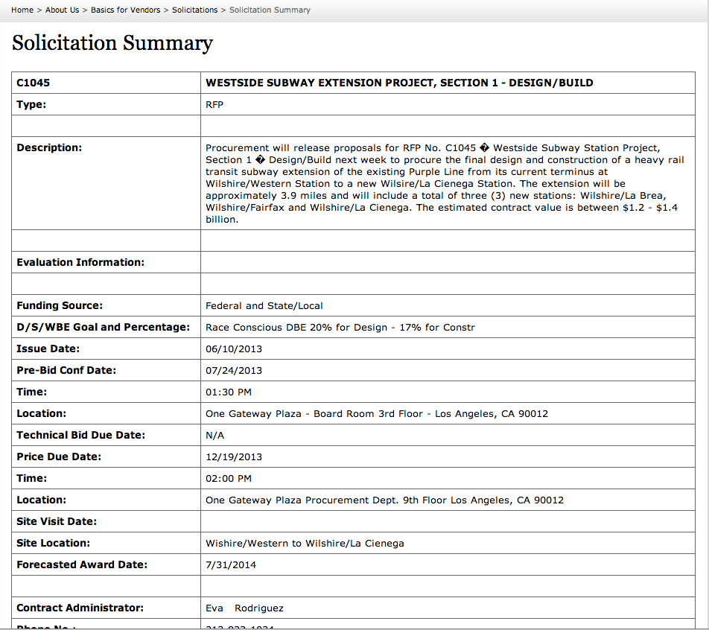Image resolution: width=709 pixels, height=630 pixels.
Task: Click the description paragraph starting with Procurement
Action: tap(445, 184)
